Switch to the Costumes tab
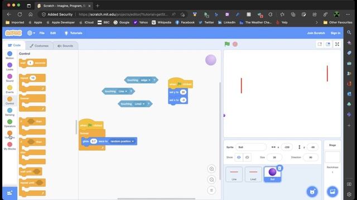 point(39,46)
